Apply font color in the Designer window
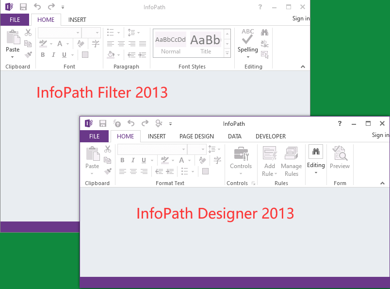Screen dimensions: 390x289 (181, 160)
